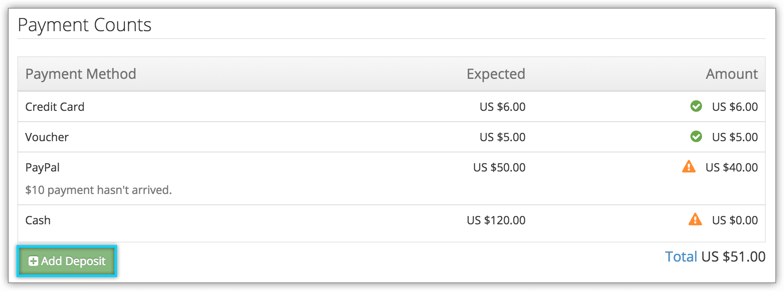Click the Credit Card amount US $6.00
This screenshot has width=784, height=291.
coord(735,107)
